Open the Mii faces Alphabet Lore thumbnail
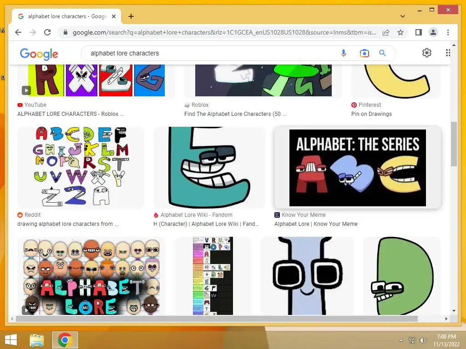Image resolution: width=466 pixels, height=349 pixels. [91, 276]
